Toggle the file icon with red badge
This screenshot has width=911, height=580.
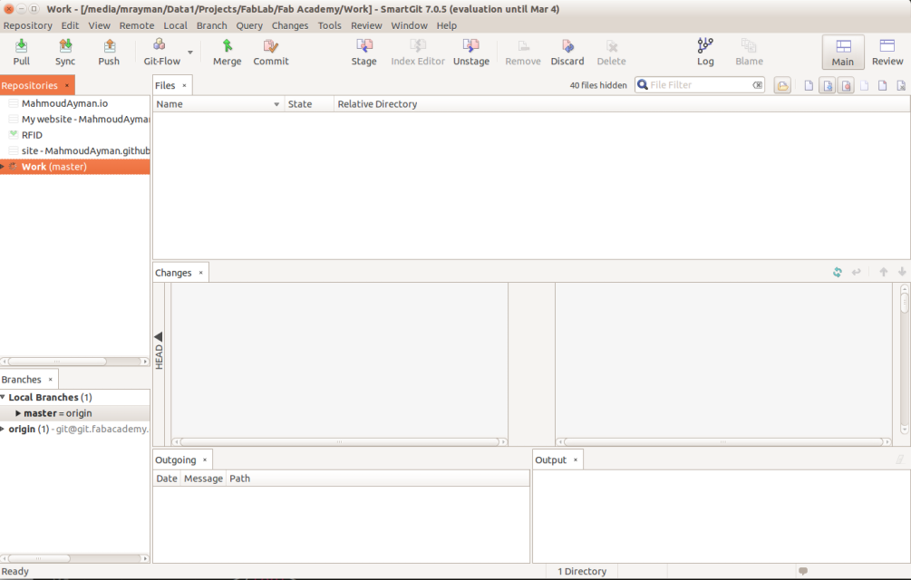(846, 85)
